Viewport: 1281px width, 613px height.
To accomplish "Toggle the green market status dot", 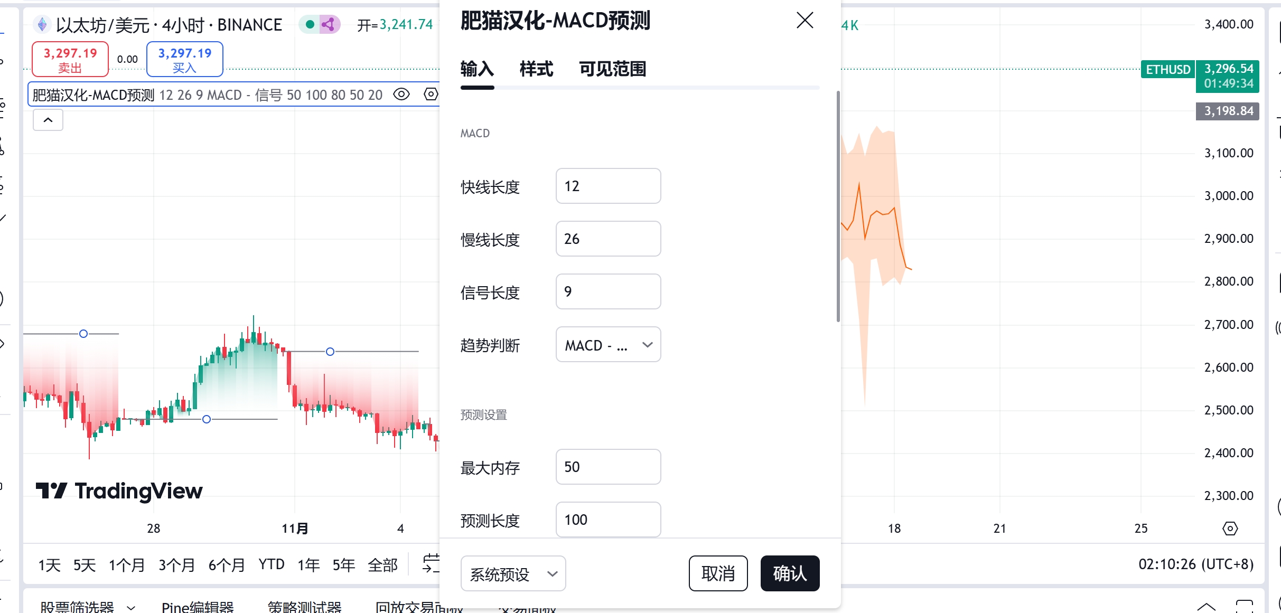I will tap(310, 24).
